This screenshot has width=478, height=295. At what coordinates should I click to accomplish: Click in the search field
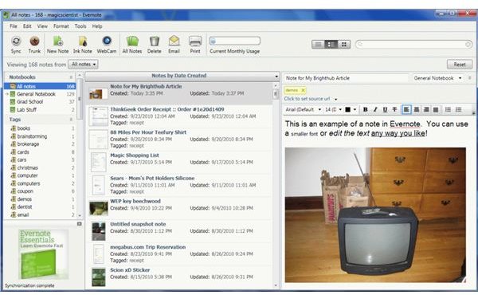click(x=414, y=45)
